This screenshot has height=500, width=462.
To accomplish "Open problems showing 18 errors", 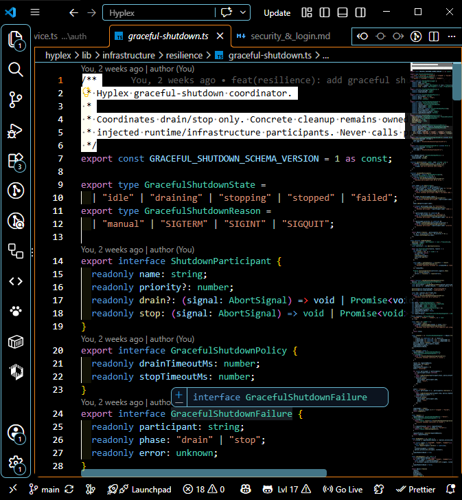I will point(204,490).
